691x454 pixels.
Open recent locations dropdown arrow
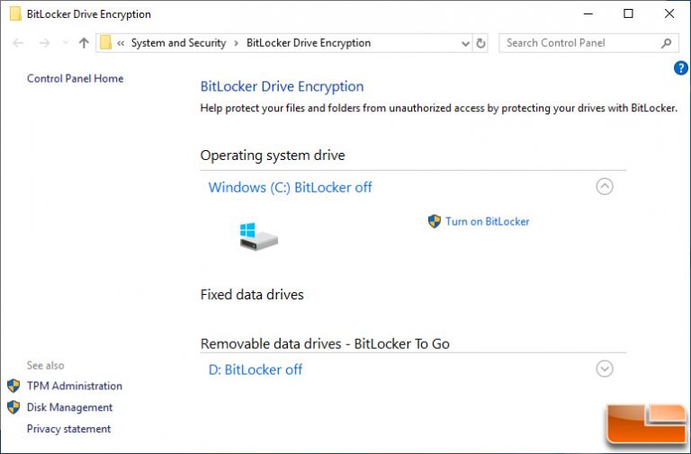click(x=66, y=43)
